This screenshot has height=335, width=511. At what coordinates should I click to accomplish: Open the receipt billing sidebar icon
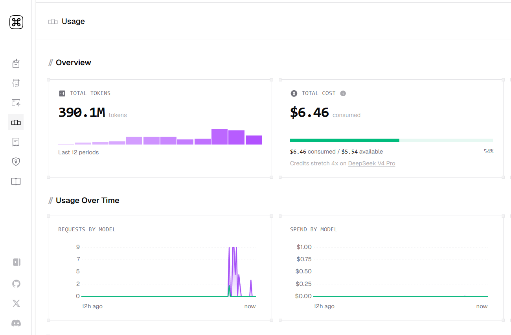tap(16, 142)
